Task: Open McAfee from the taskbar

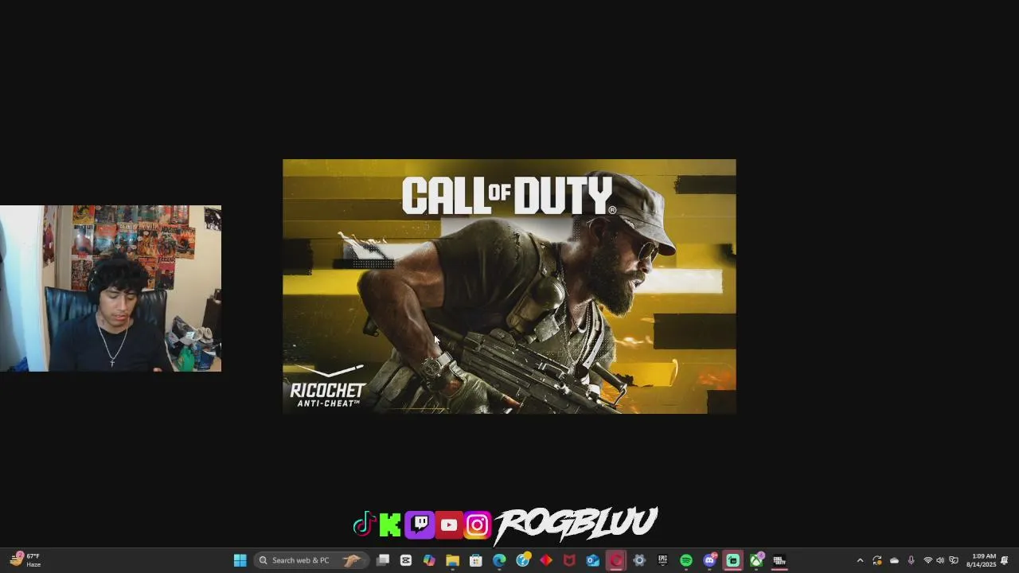Action: click(569, 560)
